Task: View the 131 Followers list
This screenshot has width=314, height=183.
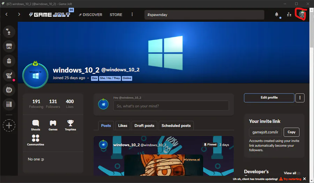Action: pyautogui.click(x=53, y=104)
